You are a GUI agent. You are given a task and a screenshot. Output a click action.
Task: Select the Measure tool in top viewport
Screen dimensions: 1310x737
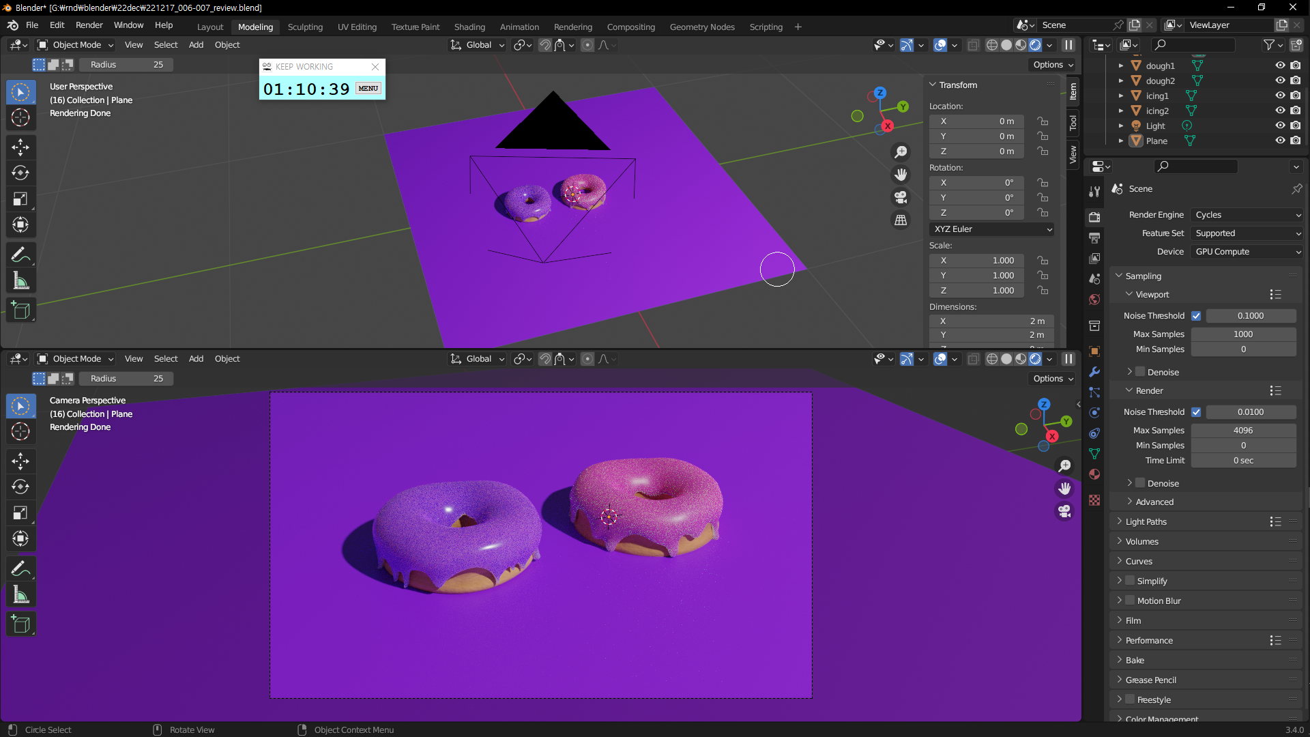(x=20, y=281)
